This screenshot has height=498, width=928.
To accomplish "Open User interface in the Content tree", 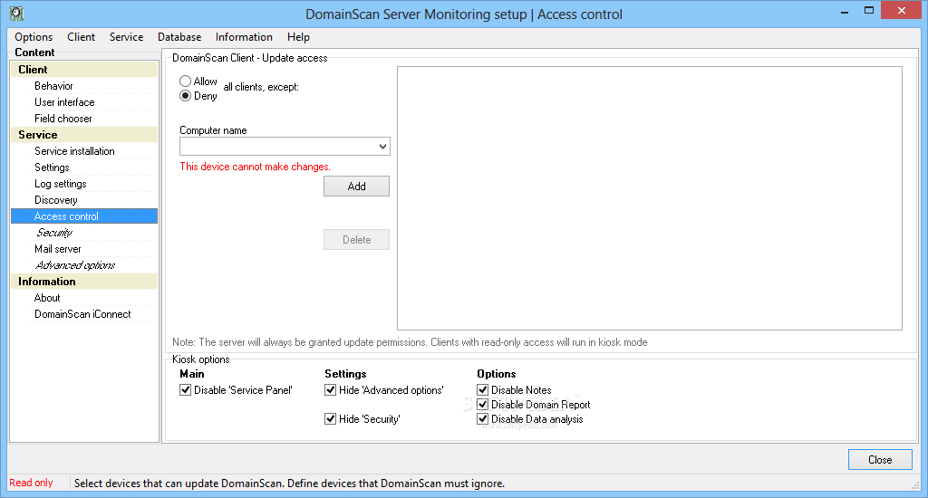I will tap(64, 102).
